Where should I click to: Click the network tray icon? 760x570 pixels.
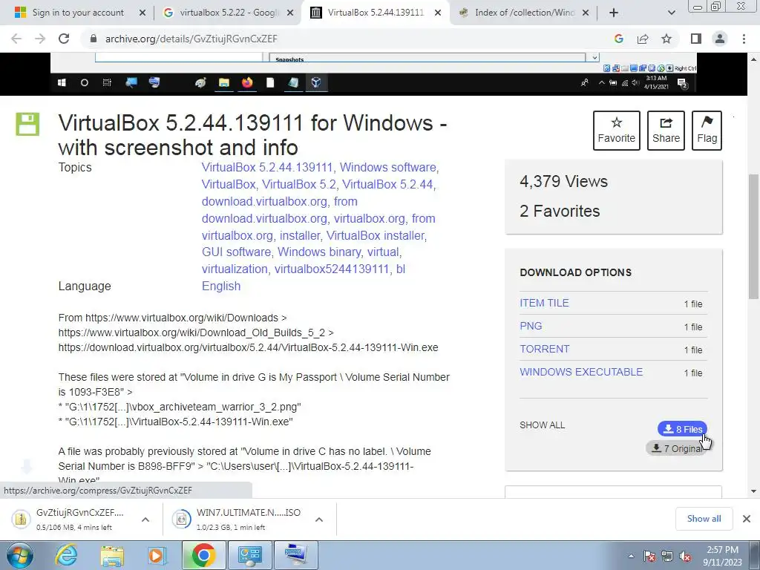coord(667,556)
